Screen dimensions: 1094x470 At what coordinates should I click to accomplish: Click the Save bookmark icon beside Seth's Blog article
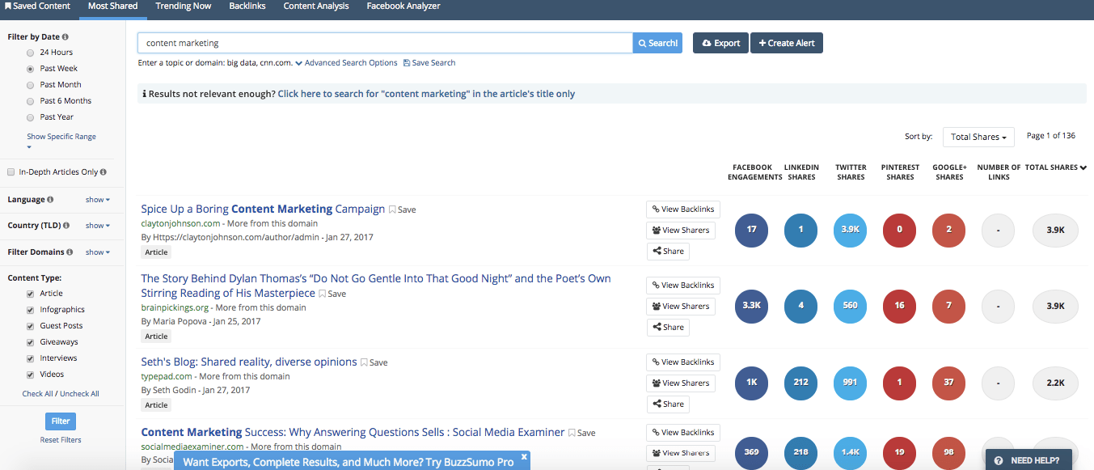[x=364, y=362]
